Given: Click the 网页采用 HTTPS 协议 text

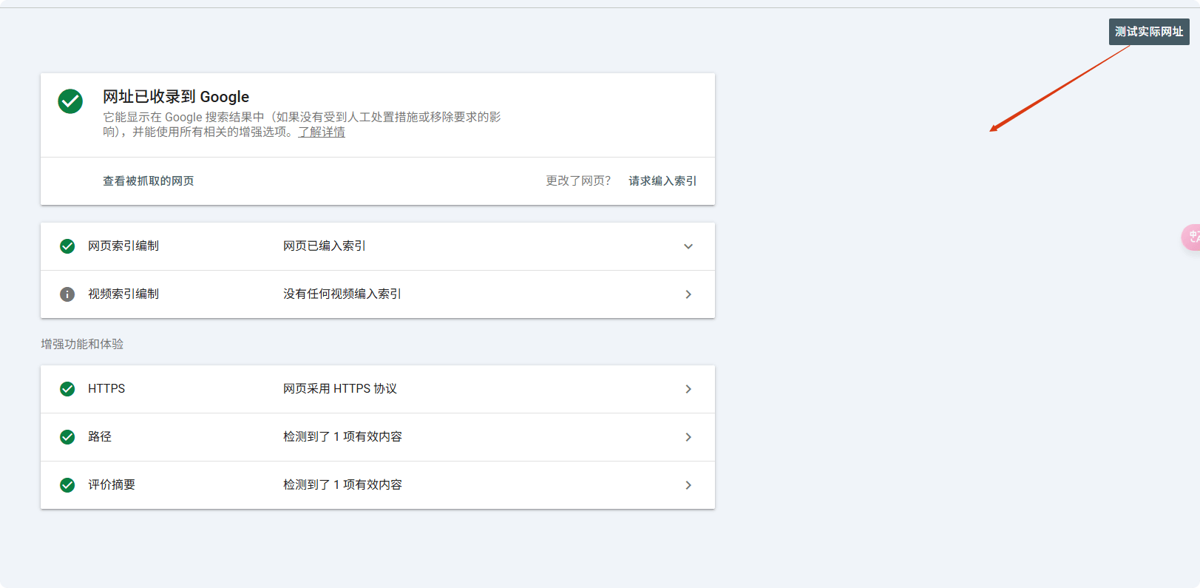Looking at the screenshot, I should (340, 389).
